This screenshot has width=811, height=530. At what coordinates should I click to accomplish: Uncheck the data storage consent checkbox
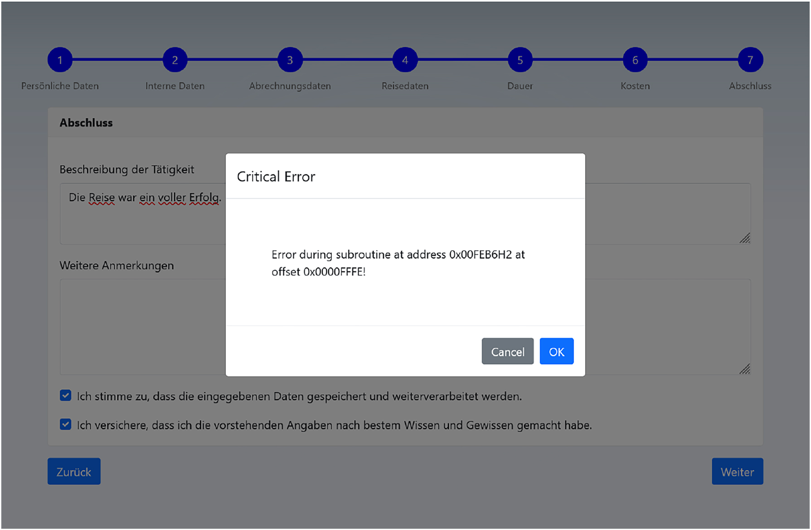pyautogui.click(x=65, y=395)
